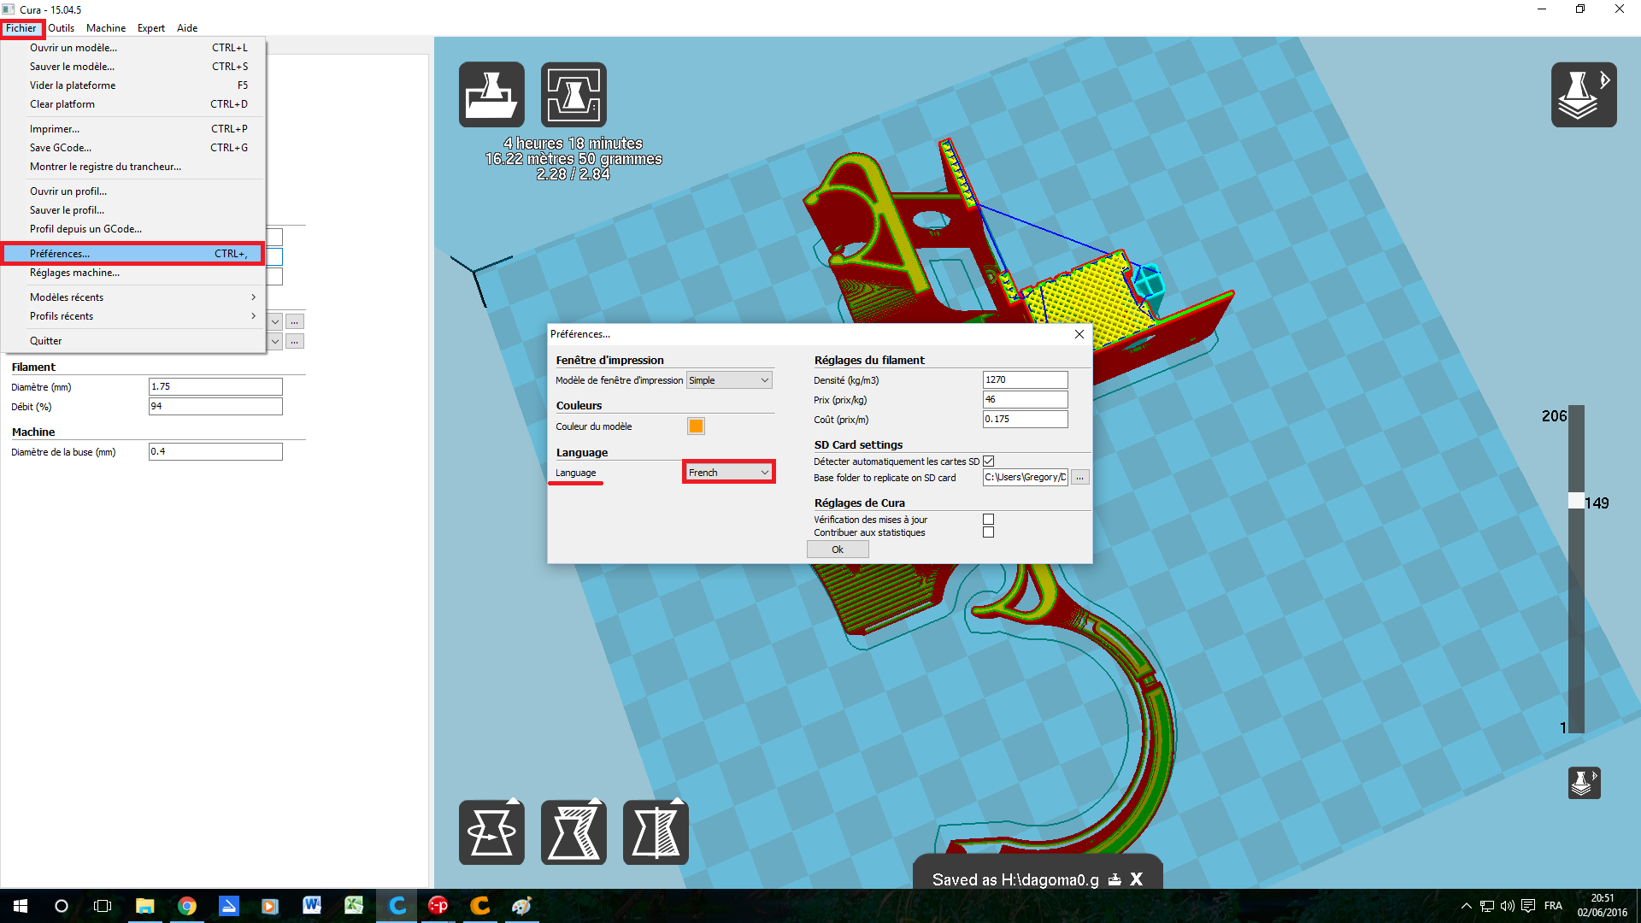Select the Mirror model tool

(x=656, y=832)
